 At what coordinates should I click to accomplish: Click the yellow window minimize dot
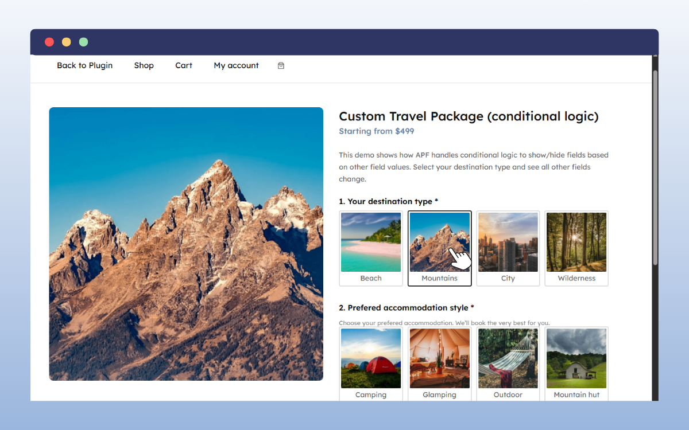pos(67,42)
